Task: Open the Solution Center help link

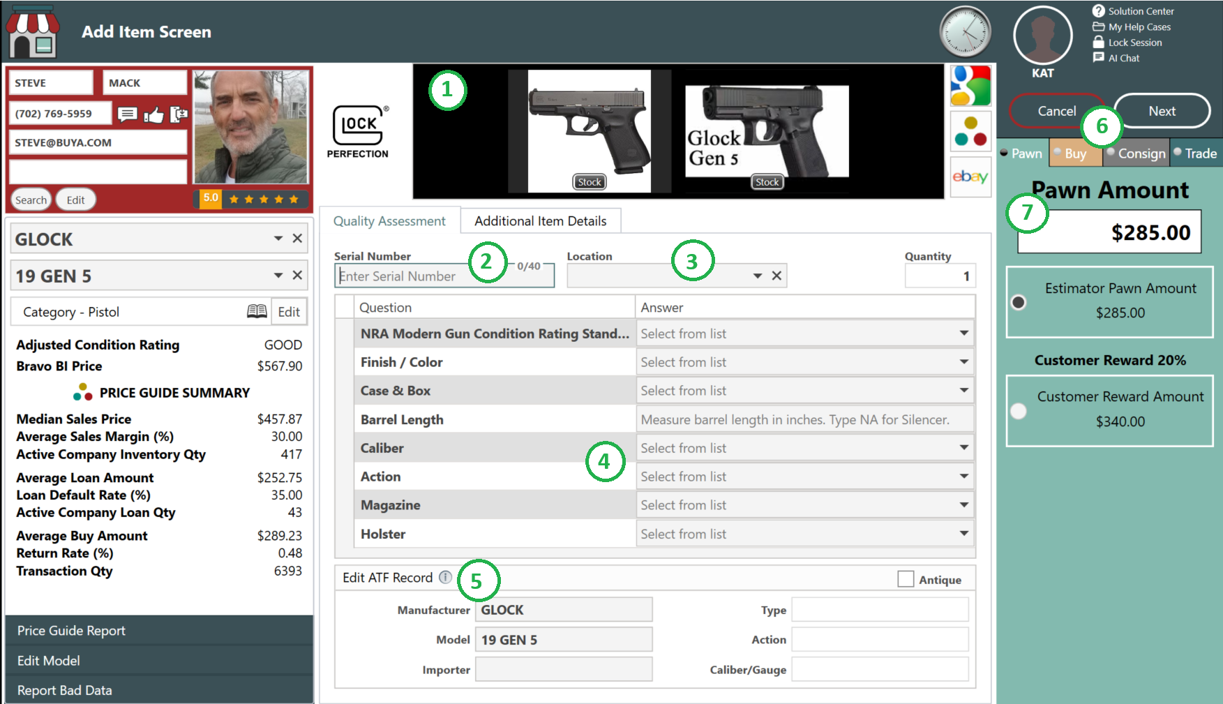Action: pos(1133,11)
